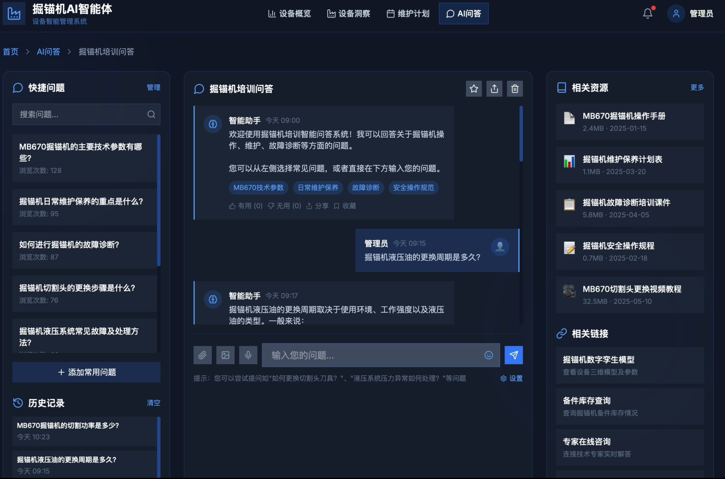Screen dimensions: 725x479
Task: Select question 掘锚机日常维护保养的重点是什么?
Action: [x=85, y=207]
